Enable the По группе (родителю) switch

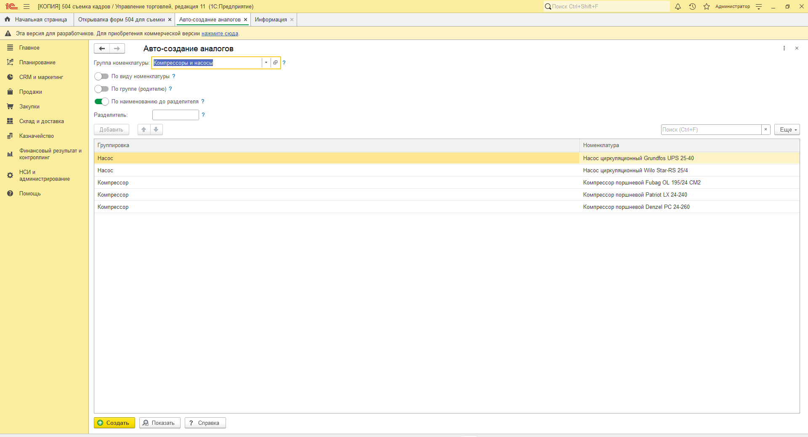[x=101, y=89]
